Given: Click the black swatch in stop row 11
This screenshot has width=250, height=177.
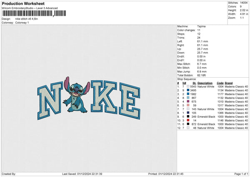Looking at the screenshot, I should tap(188, 124).
